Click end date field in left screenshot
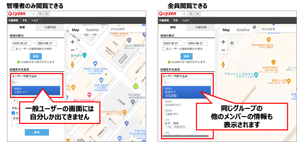The image size is (297, 142). click(46, 43)
